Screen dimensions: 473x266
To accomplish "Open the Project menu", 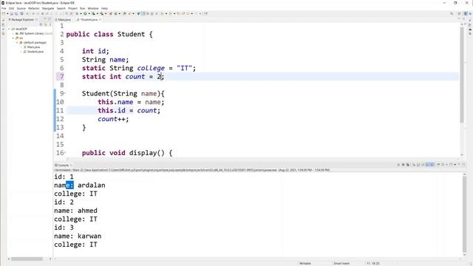I will [72, 8].
